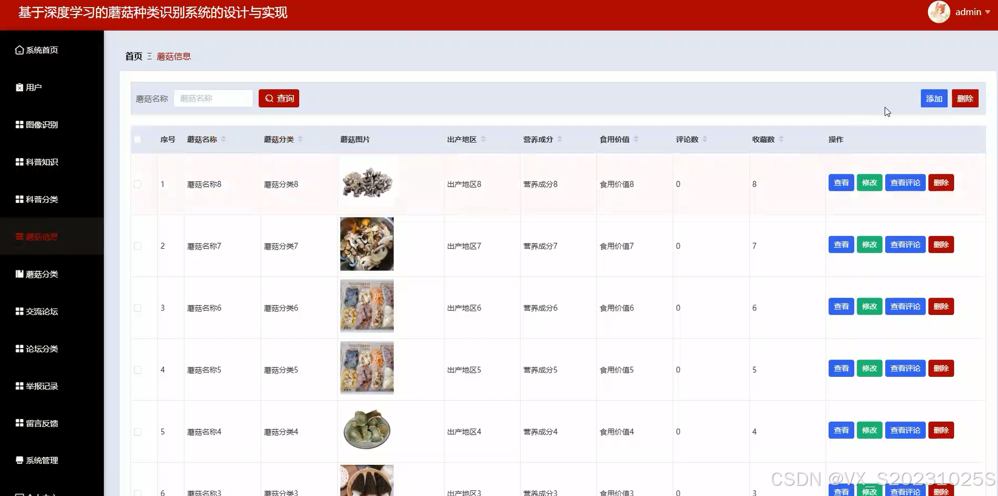Screen dimensions: 998x496
Task: Click 删除 for row 蘑菇名称6
Action: click(x=941, y=306)
